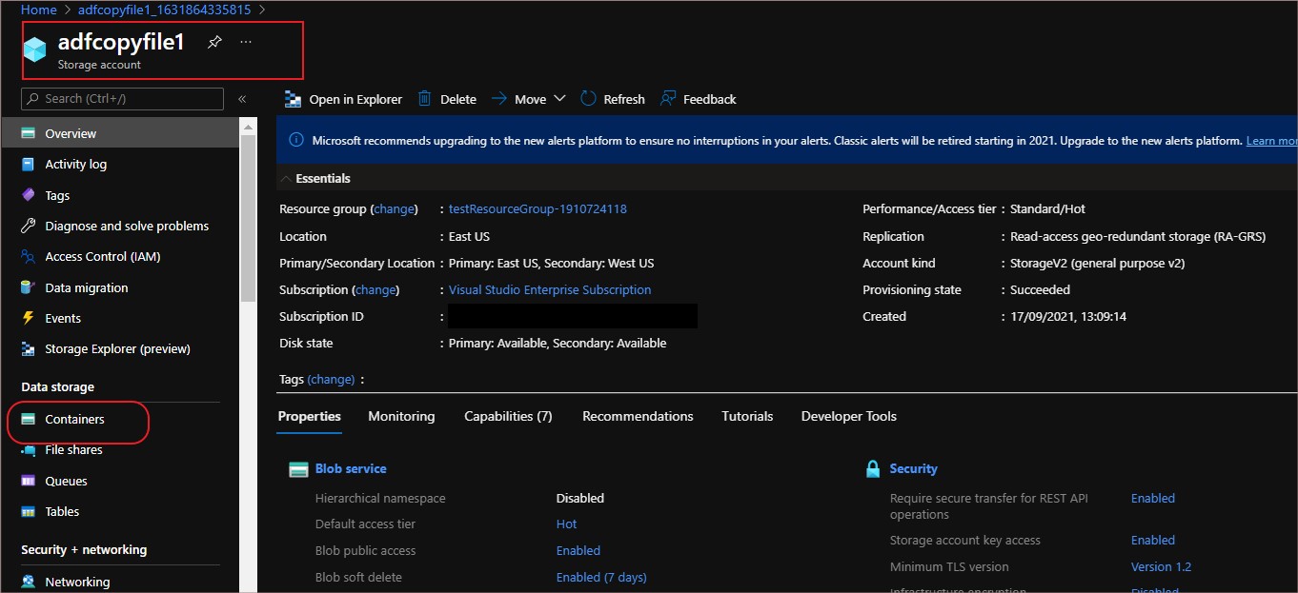Viewport: 1298px width, 593px height.
Task: Collapse the Essentials section
Action: pyautogui.click(x=286, y=178)
